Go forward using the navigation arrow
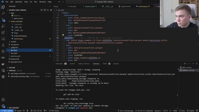This screenshot has height=112, width=199. (x=63, y=2)
